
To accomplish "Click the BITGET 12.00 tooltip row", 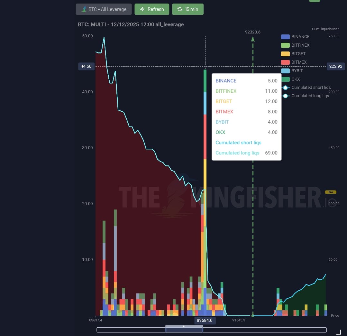I will coord(247,101).
